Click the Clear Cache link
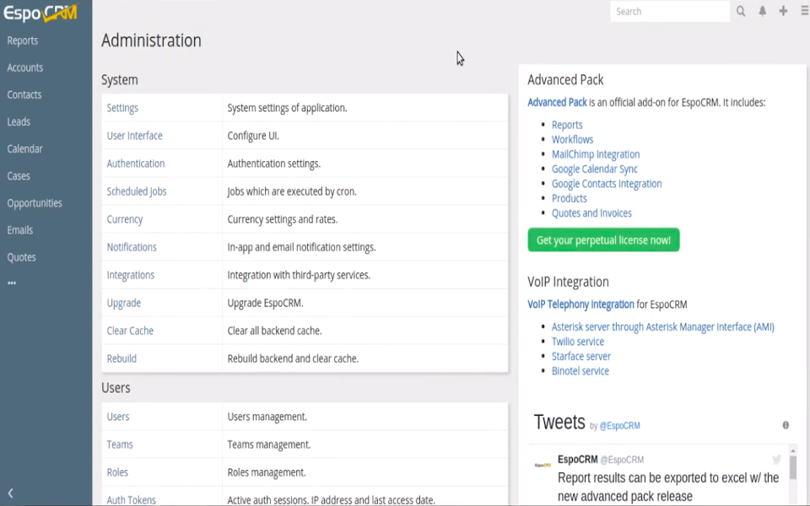Viewport: 810px width, 506px height. 130,331
